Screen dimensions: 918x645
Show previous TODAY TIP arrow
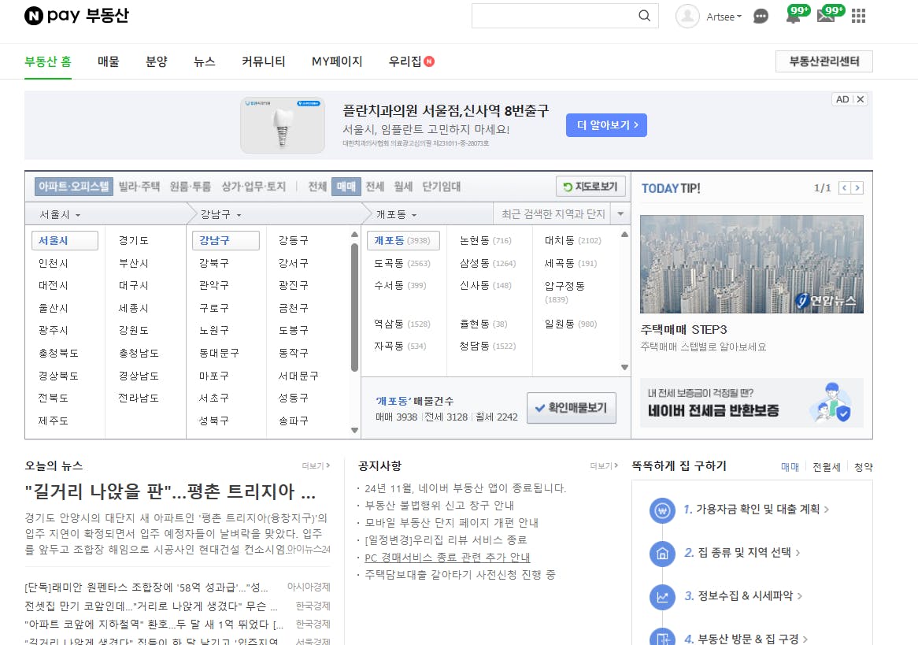click(x=844, y=188)
